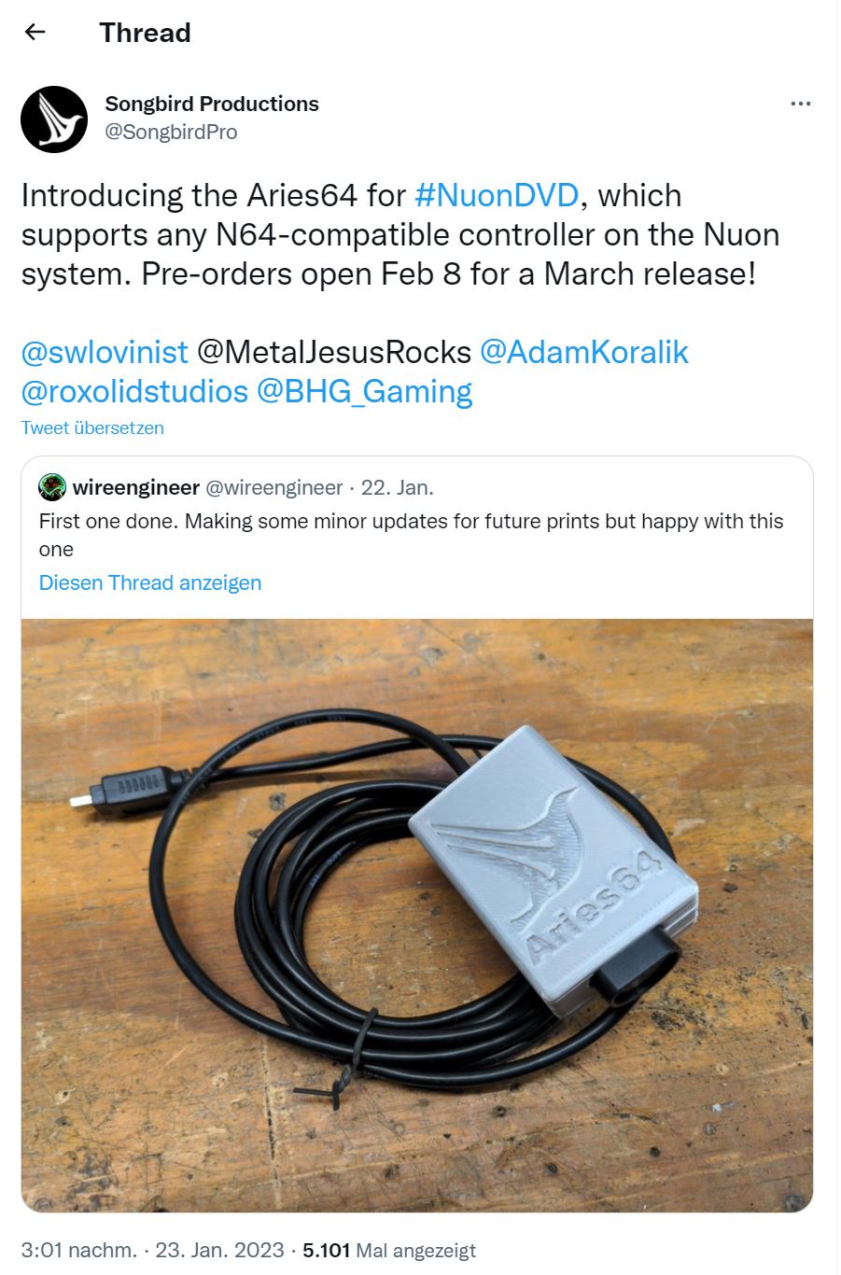The image size is (841, 1275).
Task: Open the @SongbirdPro handle
Action: (171, 133)
